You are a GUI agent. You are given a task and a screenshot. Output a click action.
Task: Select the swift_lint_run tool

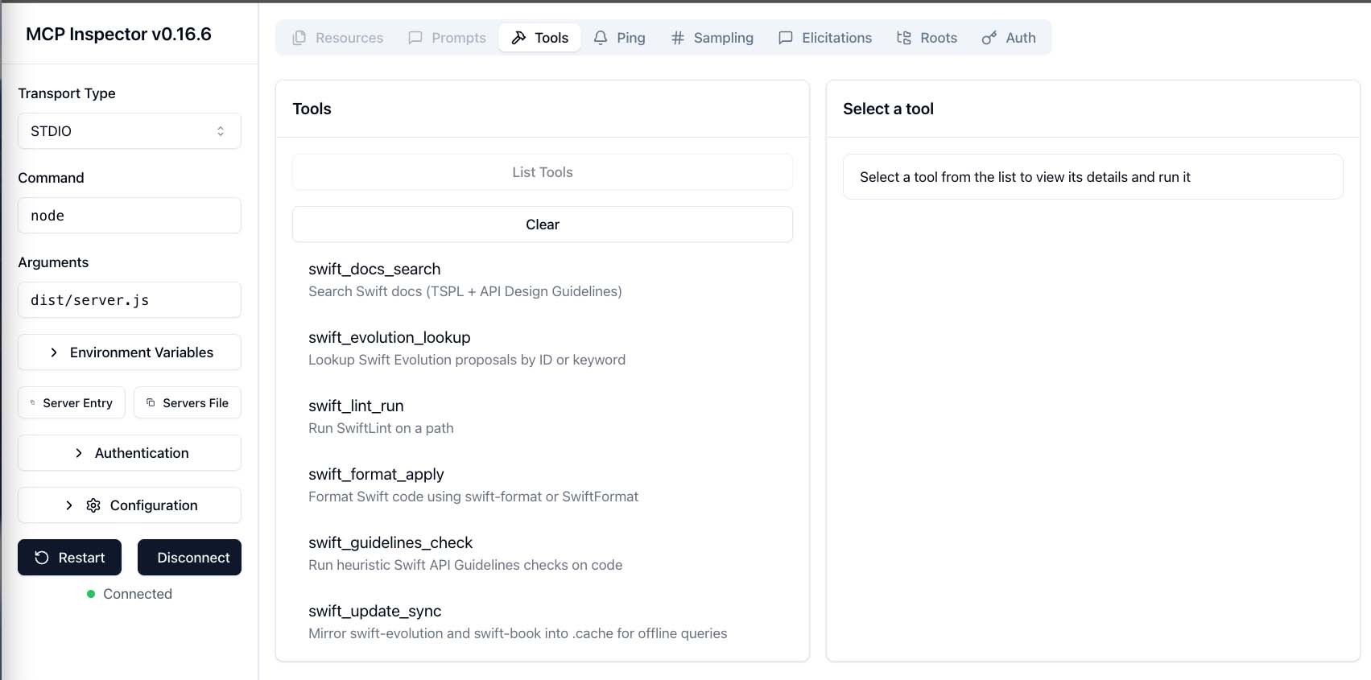(356, 406)
